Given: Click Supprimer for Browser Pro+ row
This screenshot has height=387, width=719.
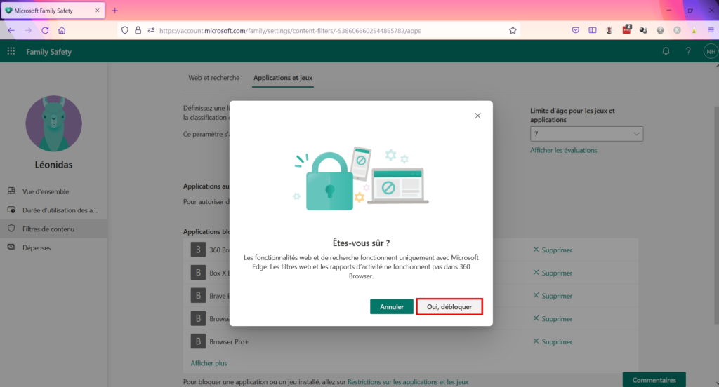Looking at the screenshot, I should [553, 341].
